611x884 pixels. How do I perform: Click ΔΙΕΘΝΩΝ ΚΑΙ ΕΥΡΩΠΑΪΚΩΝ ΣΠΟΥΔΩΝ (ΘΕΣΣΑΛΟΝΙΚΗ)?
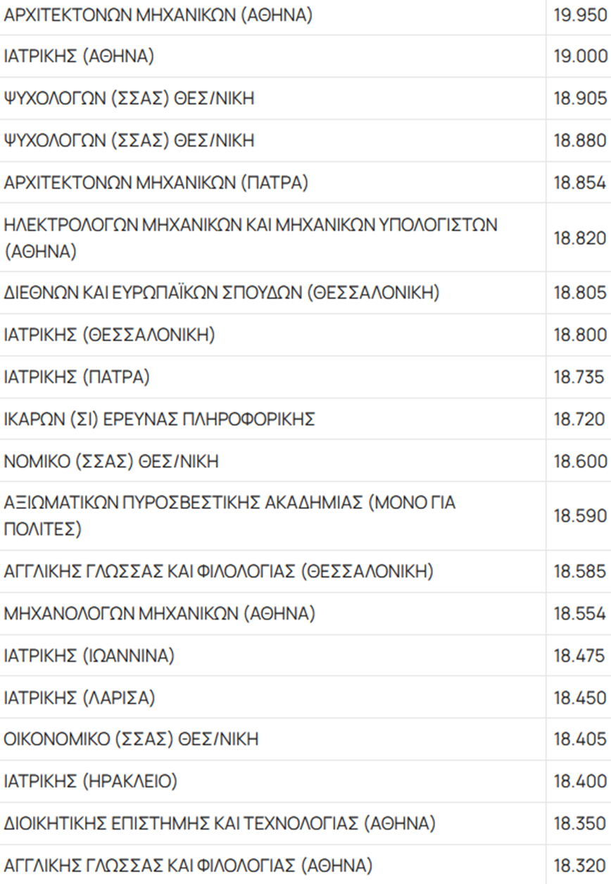pyautogui.click(x=222, y=293)
